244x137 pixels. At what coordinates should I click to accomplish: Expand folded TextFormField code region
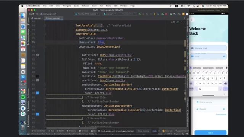click(x=99, y=25)
